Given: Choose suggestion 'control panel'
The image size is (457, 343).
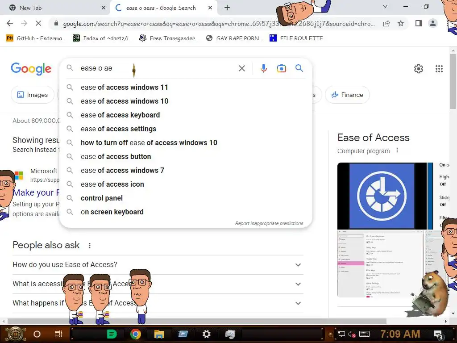Looking at the screenshot, I should pos(186,198).
